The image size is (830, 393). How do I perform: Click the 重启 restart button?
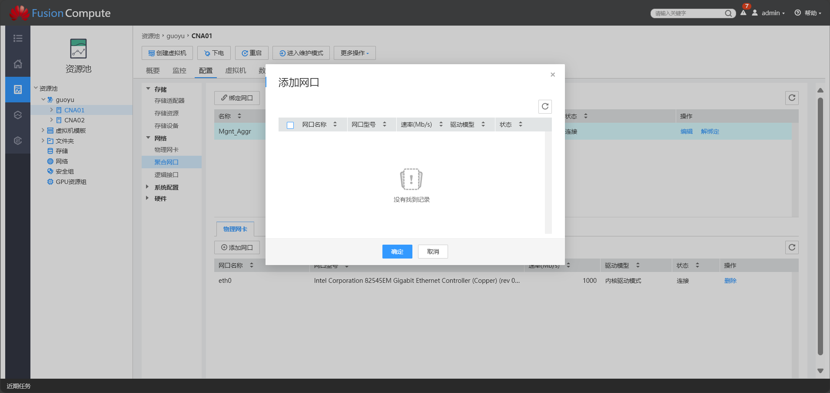(252, 53)
